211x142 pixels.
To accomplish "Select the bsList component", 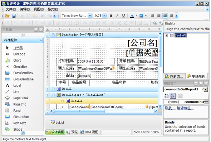I will 58,122.
